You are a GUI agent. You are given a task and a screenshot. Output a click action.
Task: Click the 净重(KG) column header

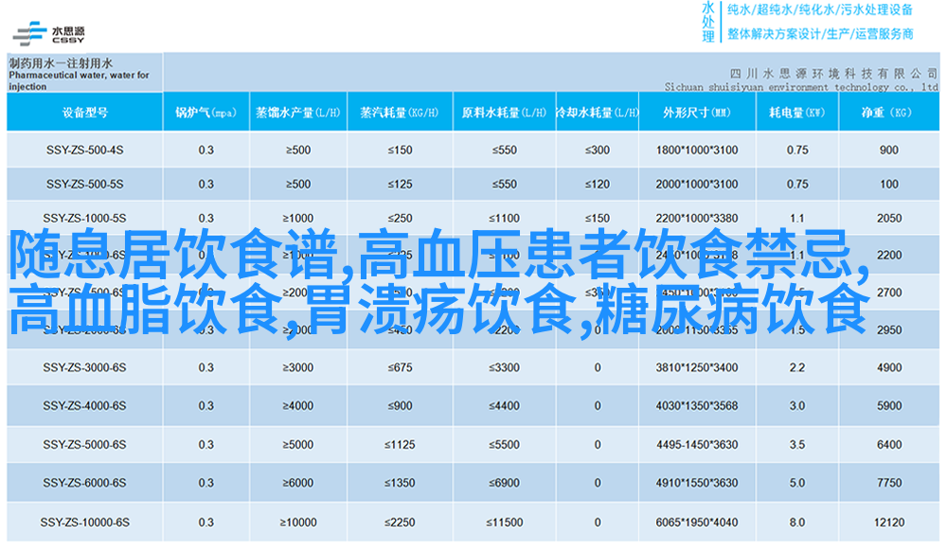[x=888, y=113]
